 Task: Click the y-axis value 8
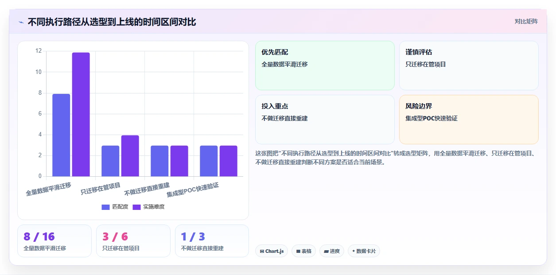[x=40, y=93]
